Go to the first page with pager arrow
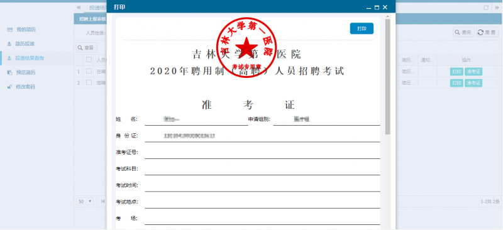The image size is (503, 230). click(x=102, y=202)
